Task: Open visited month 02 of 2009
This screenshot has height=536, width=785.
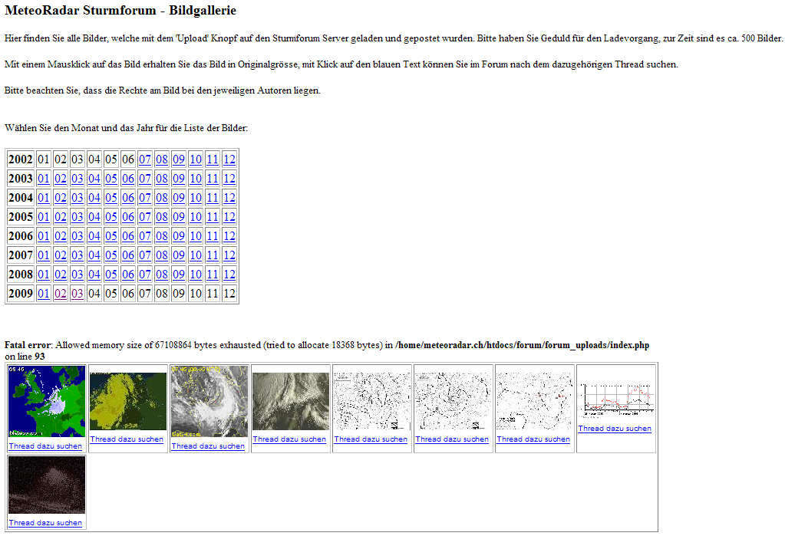Action: (61, 294)
